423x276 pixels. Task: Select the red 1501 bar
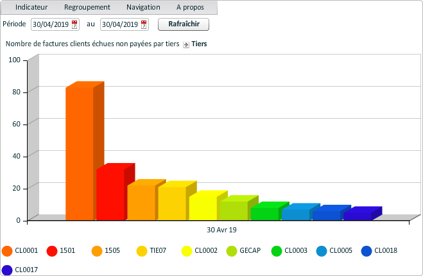pos(110,194)
